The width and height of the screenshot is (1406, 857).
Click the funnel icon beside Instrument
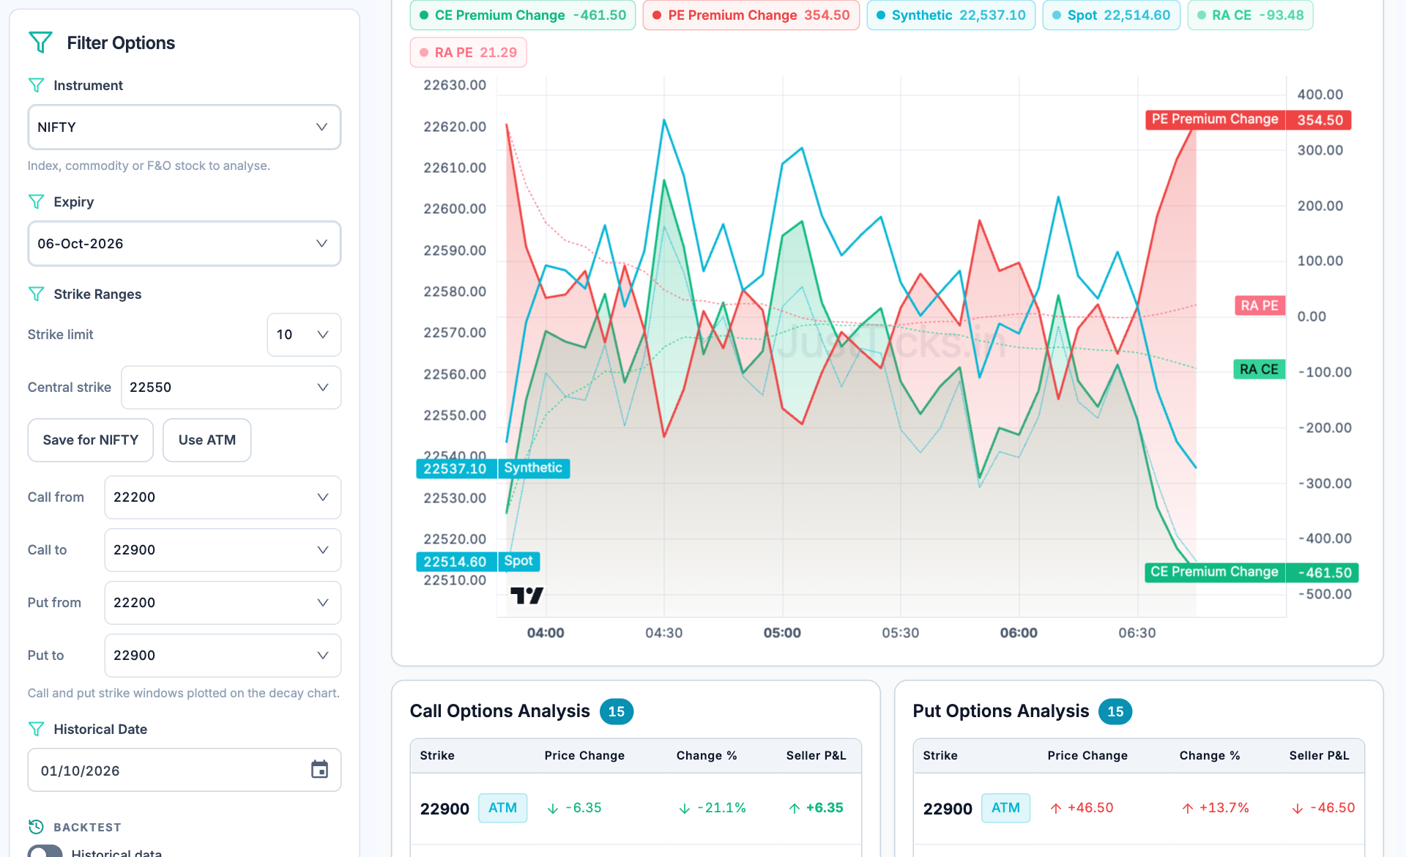pyautogui.click(x=36, y=85)
